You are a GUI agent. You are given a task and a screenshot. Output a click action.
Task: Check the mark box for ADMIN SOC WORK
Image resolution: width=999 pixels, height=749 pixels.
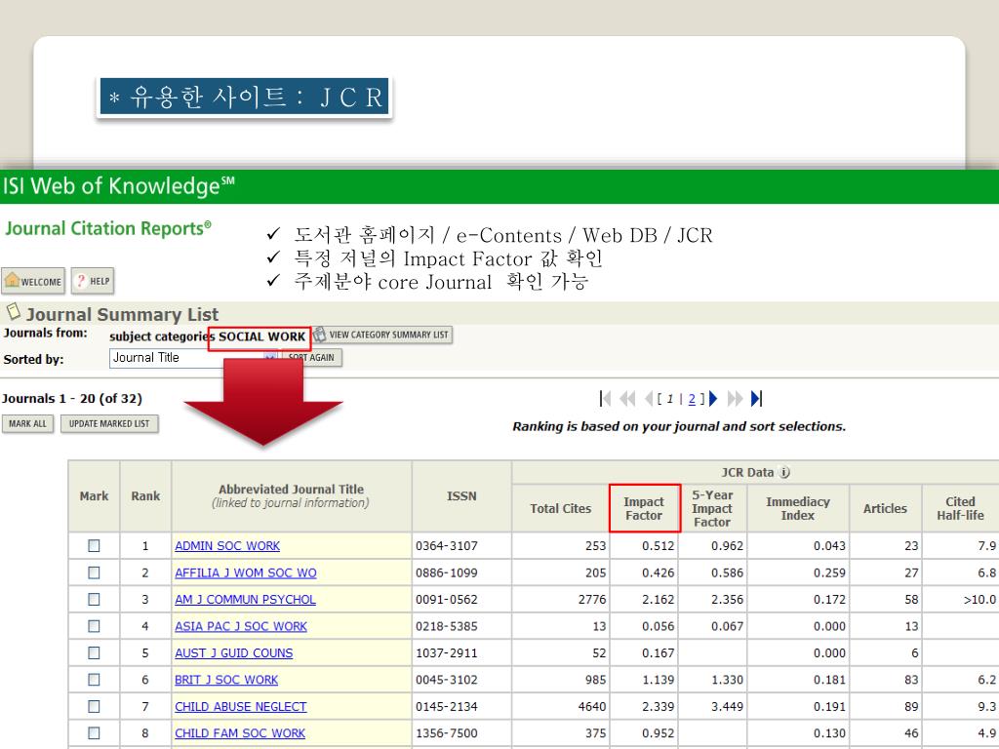(94, 546)
